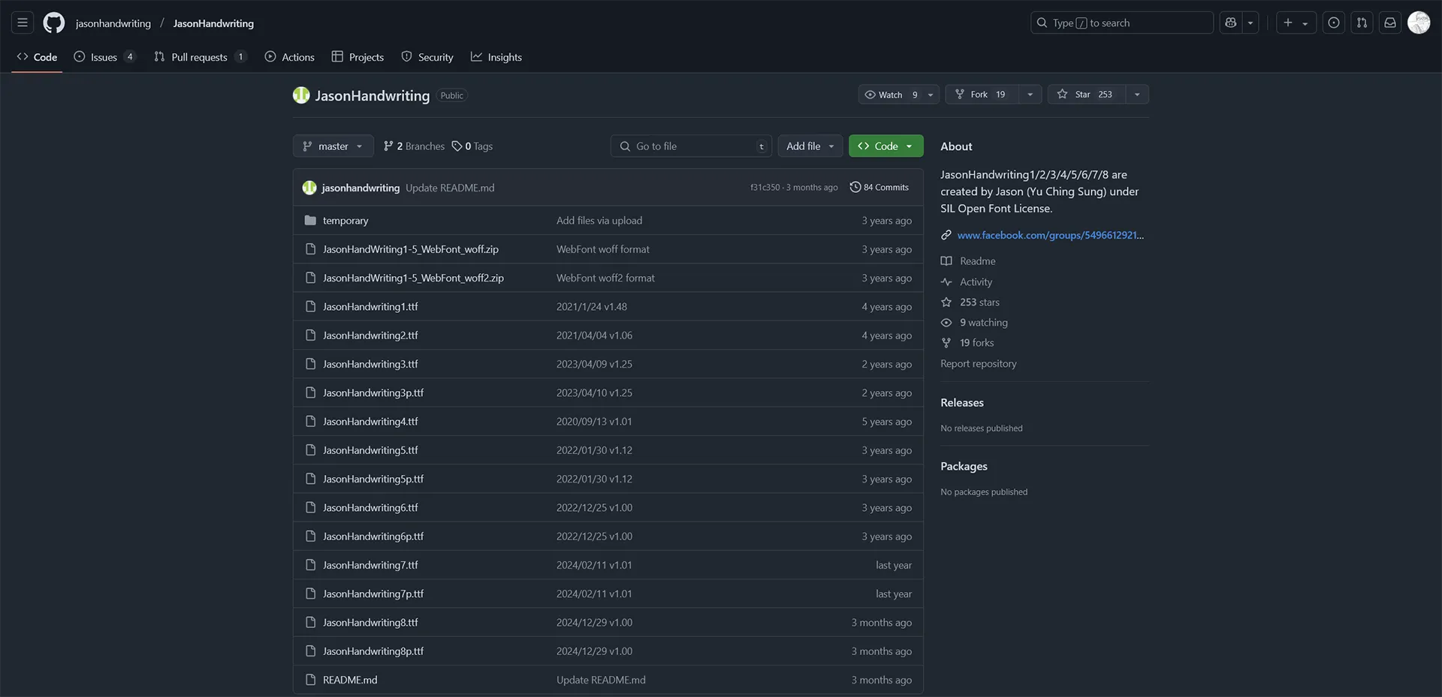Open the Projects tab
The width and height of the screenshot is (1442, 697).
tap(357, 57)
